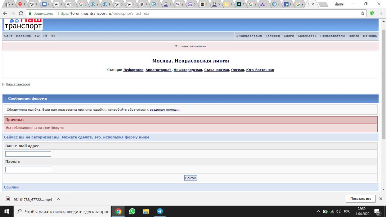This screenshot has width=386, height=217.
Task: Close the current forum browser tab
Action: point(312,4)
